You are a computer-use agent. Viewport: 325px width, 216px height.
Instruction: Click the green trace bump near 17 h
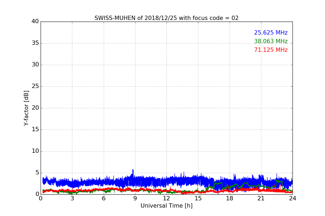(218, 183)
